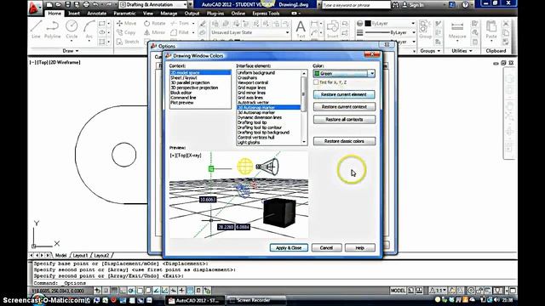
Task: Choose the Rotate tool in the ribbon
Action: [155, 23]
